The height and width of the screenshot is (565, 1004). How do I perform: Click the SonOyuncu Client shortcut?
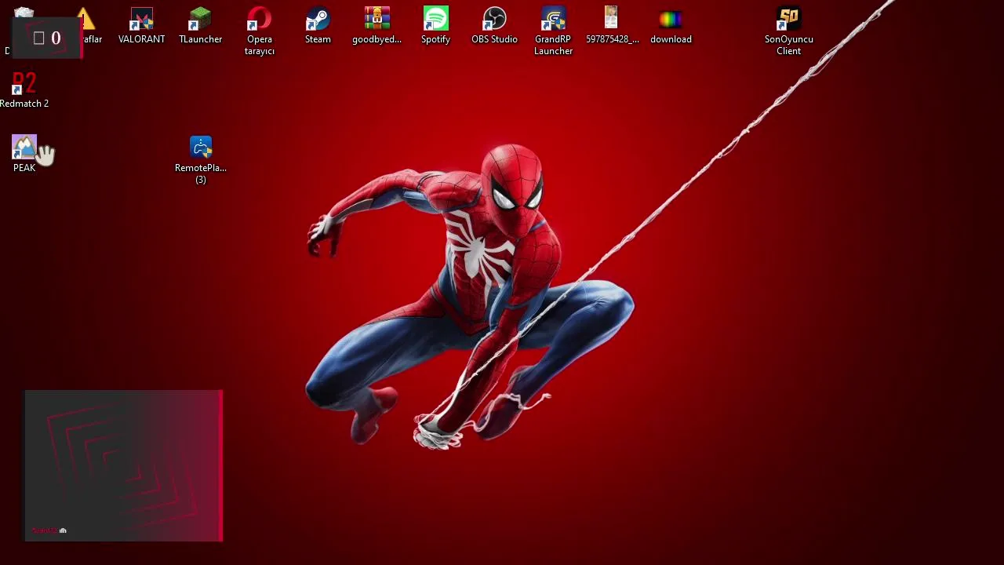pos(789,31)
